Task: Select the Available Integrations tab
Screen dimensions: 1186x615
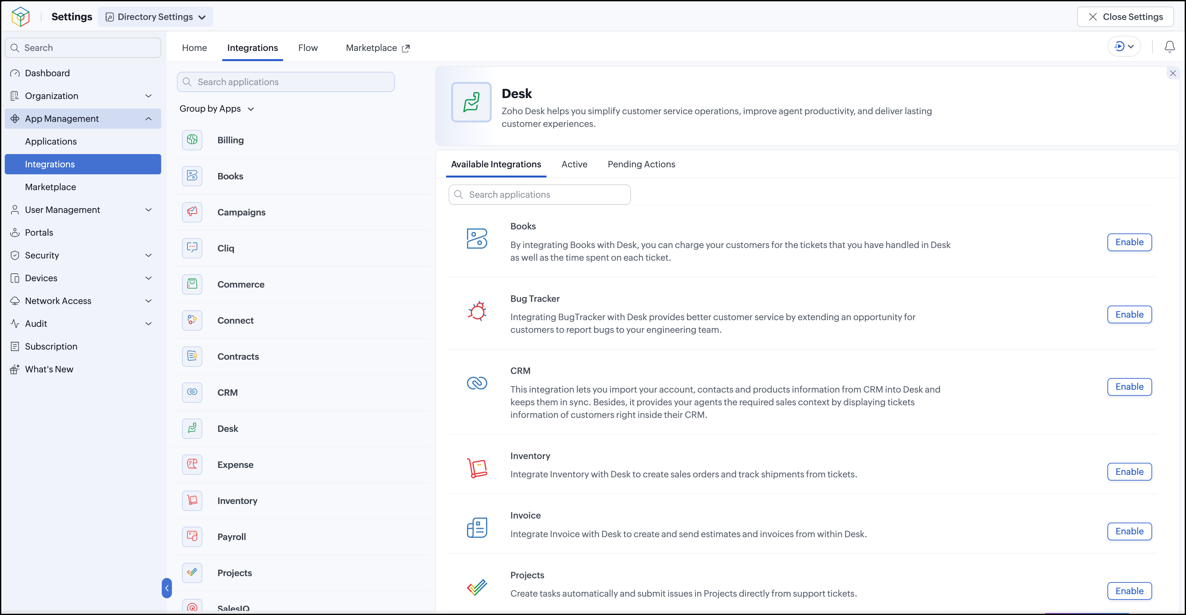Action: [x=496, y=164]
